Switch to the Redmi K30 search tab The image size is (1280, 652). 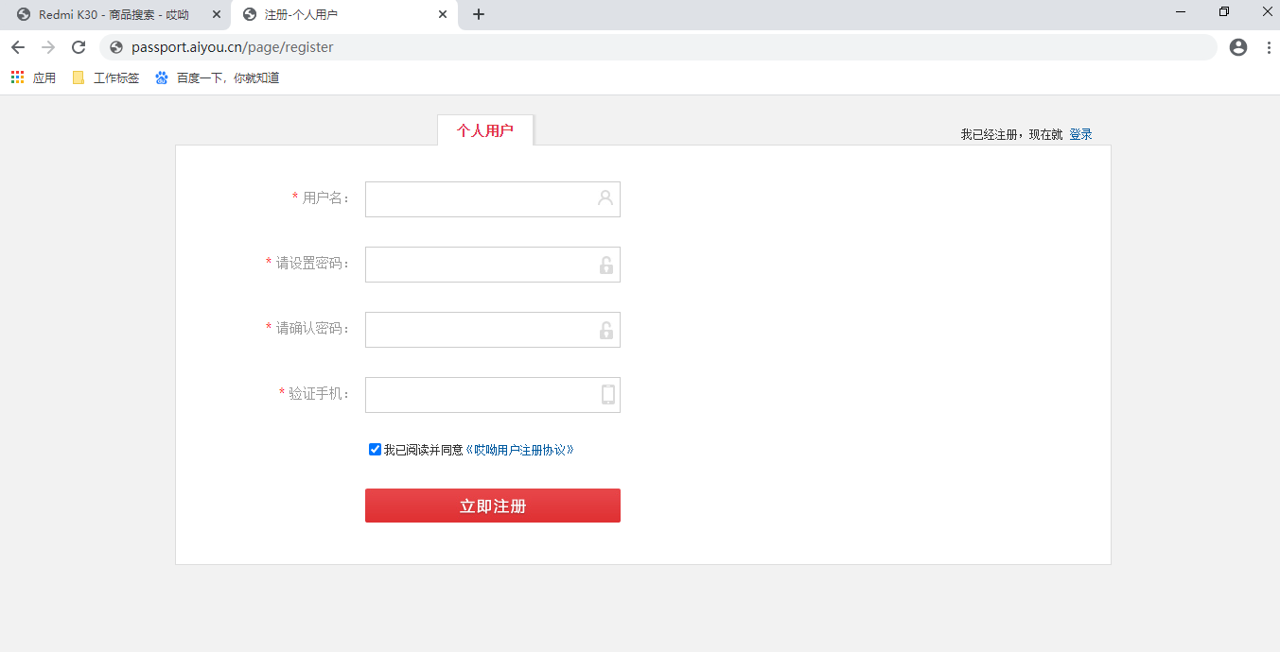coord(114,14)
